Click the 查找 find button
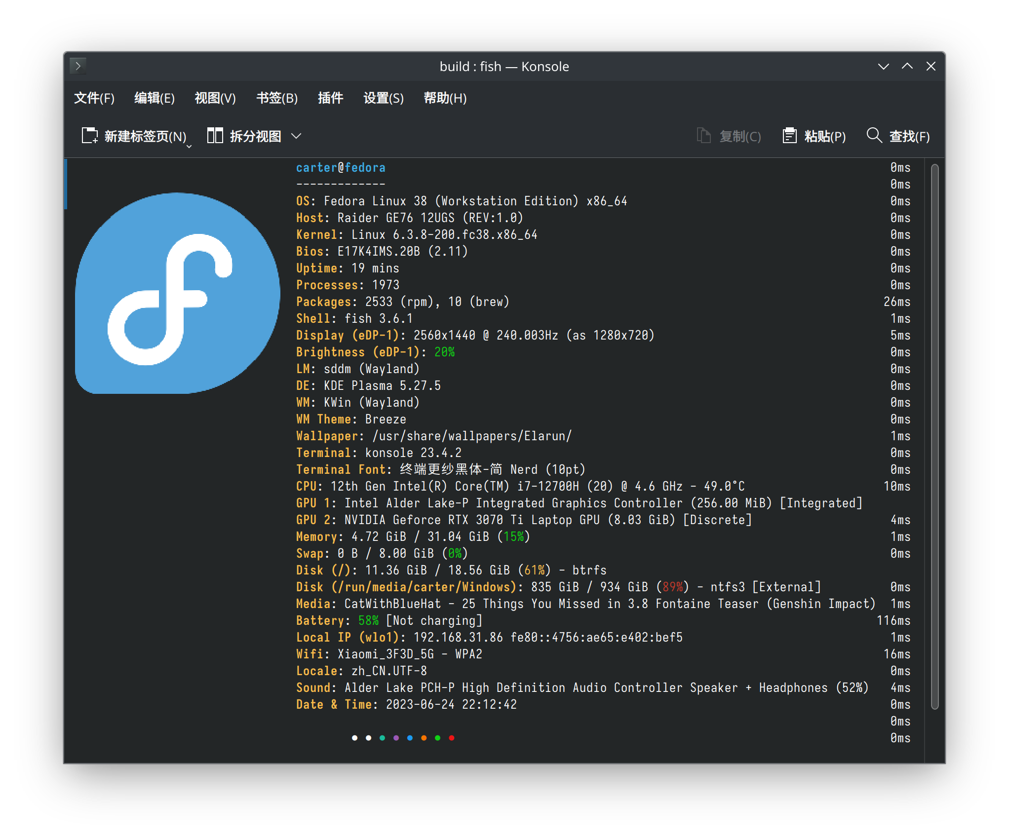Viewport: 1009px width, 839px height. (x=910, y=135)
